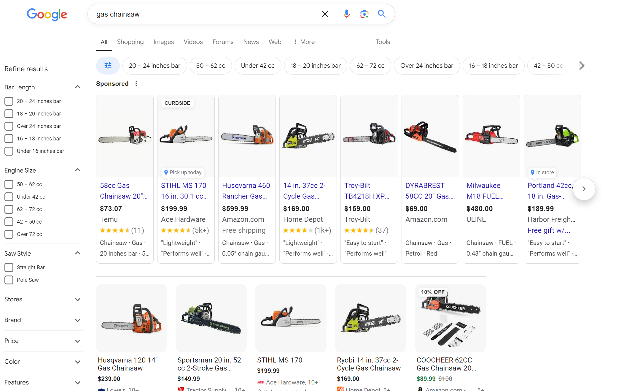Expand the Brand filter section
This screenshot has height=391, width=621.
click(78, 320)
